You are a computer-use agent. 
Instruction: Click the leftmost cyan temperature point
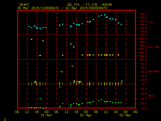point(29,26)
